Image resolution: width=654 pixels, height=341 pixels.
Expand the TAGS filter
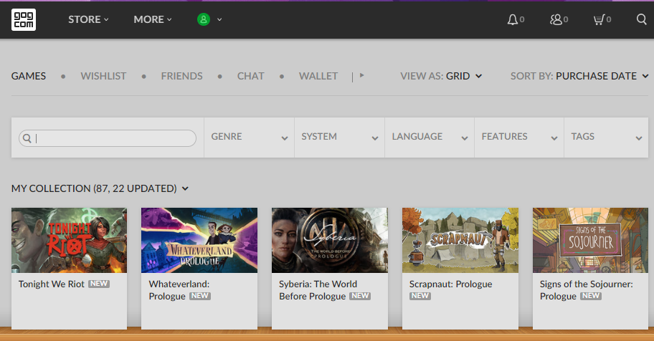[607, 137]
